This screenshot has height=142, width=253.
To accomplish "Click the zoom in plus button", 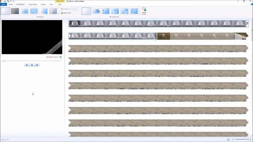I will [x=250, y=140].
